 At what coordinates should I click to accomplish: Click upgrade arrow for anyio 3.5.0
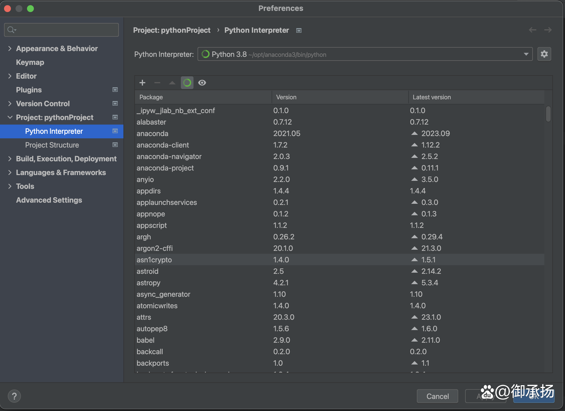(x=414, y=179)
